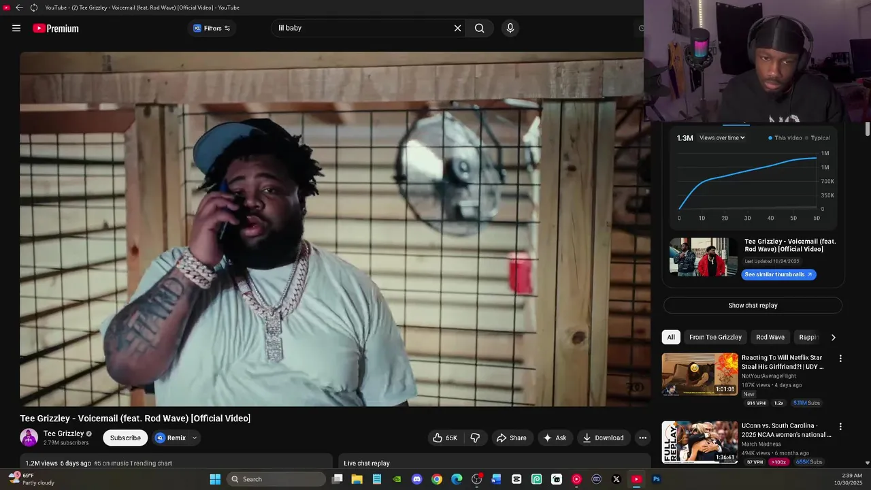The width and height of the screenshot is (871, 490).
Task: Toggle Typical series in chart legend
Action: [818, 137]
